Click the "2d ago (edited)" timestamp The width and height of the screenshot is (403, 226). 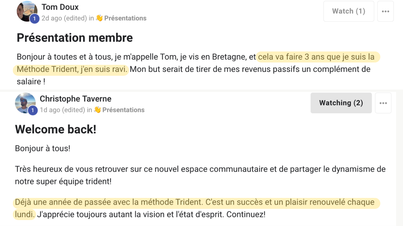pyautogui.click(x=64, y=18)
